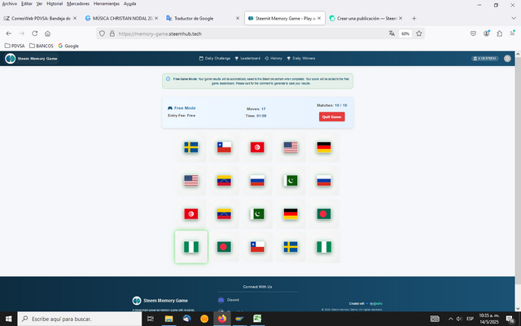Click the Discord link in footer

pos(229,300)
